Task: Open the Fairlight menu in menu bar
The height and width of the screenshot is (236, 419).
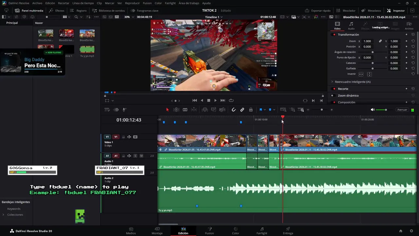Action: [x=170, y=3]
